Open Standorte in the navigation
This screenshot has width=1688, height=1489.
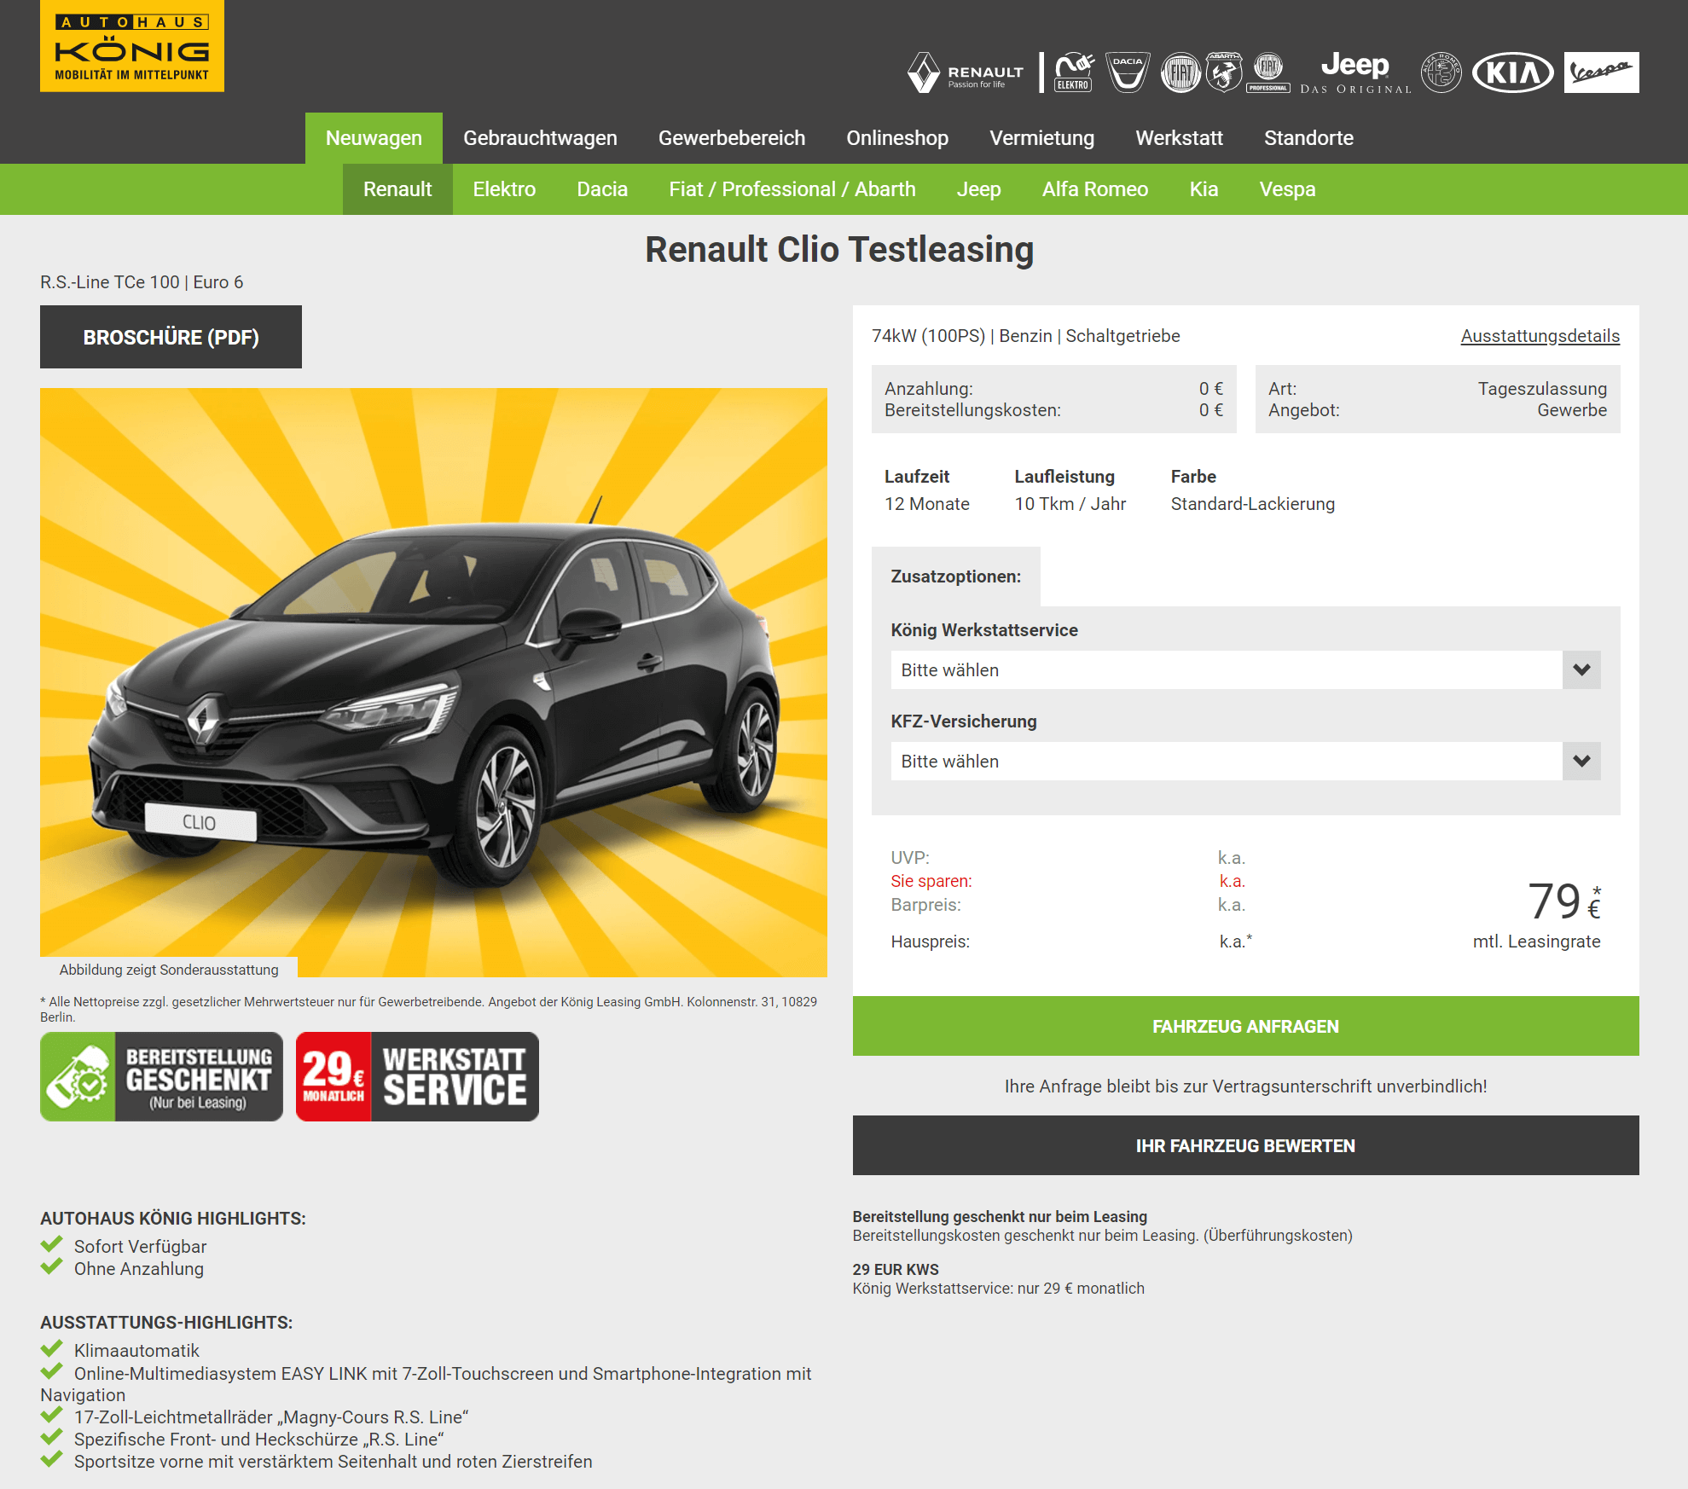(1308, 138)
